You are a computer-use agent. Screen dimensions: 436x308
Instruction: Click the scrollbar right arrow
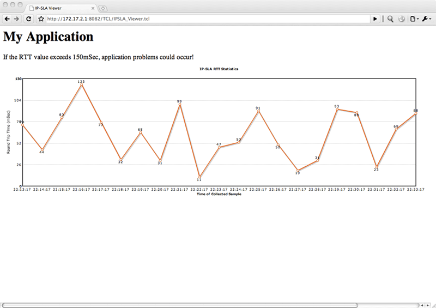(x=428, y=305)
